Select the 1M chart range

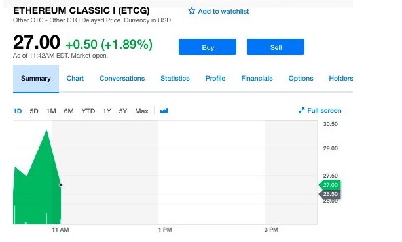tap(51, 111)
